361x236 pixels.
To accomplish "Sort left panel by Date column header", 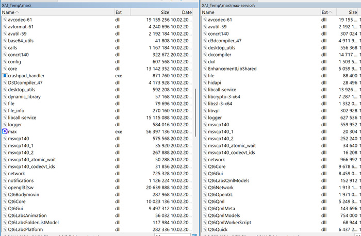I will 181,12.
